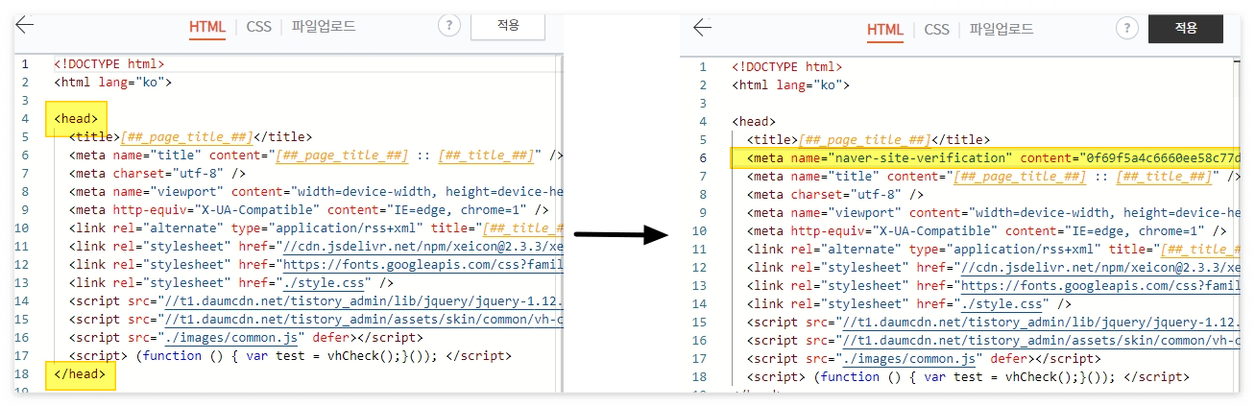Click the vhCheck() script line in the right editor
The image size is (1255, 407).
click(968, 377)
